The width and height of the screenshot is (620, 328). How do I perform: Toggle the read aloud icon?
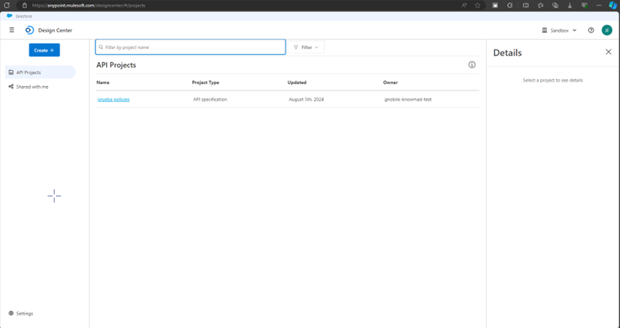point(464,6)
